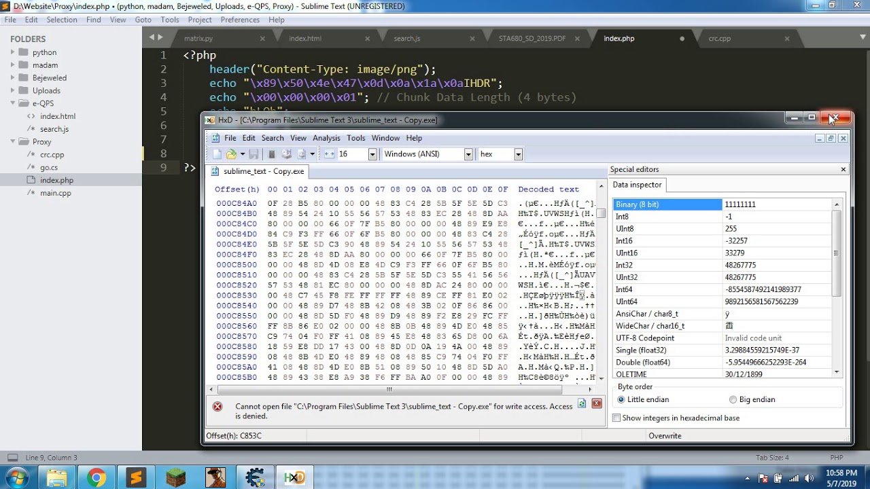Open Windows (ANSI) charset dropdown
The width and height of the screenshot is (870, 489).
click(x=468, y=154)
